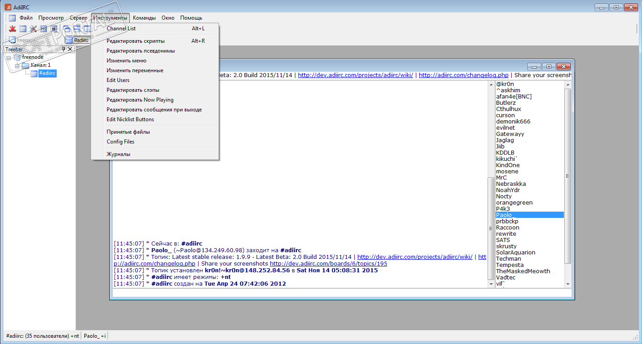
Task: Collapse the freenode tree node
Action: coord(8,57)
